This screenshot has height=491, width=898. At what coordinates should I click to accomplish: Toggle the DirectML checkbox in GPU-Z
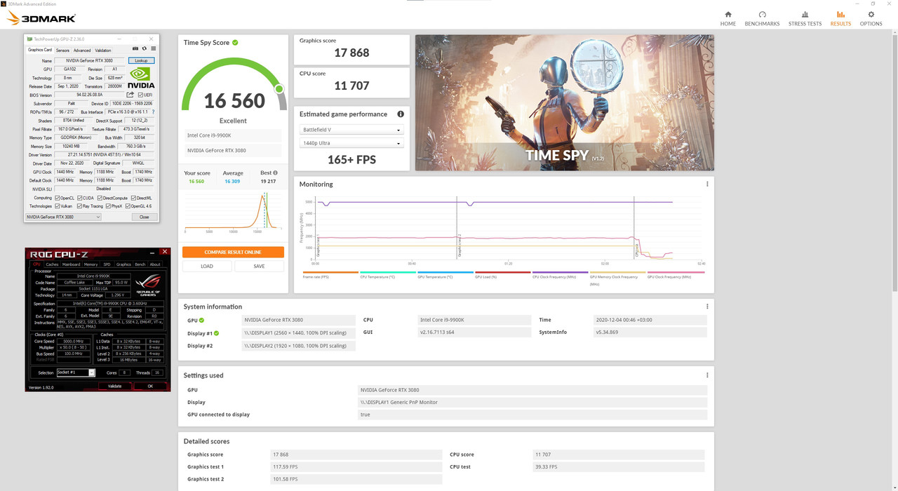point(133,198)
